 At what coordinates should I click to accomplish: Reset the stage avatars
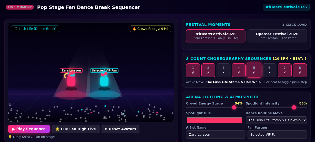pos(120,129)
